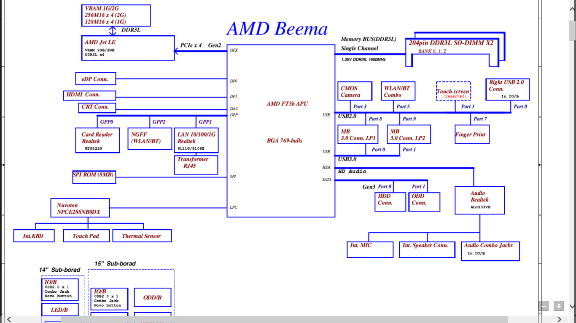The image size is (576, 323).
Task: Select the MB 3.0 Conn. LP2 box
Action: 409,134
